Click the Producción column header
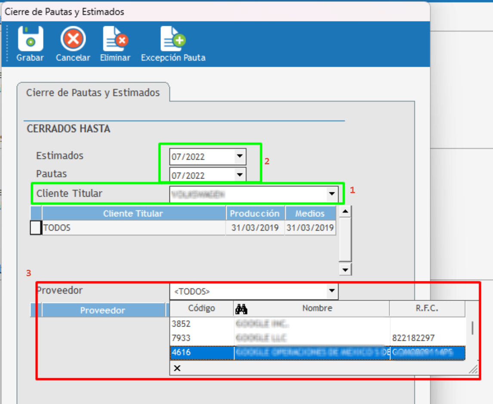493x404 pixels. pos(255,213)
